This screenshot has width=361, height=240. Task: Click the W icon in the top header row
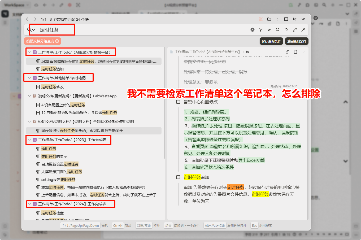click(303, 19)
